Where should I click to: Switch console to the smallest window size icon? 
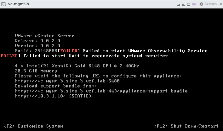point(178,4)
